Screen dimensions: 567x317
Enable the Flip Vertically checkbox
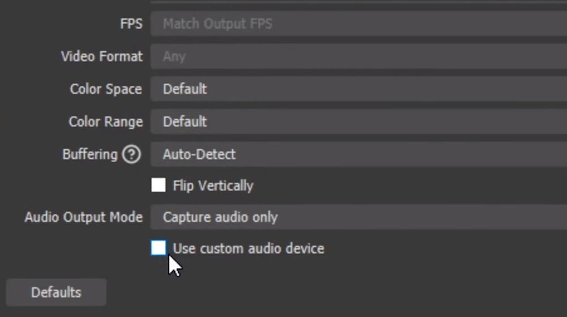(159, 185)
